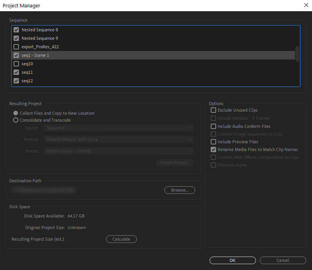The width and height of the screenshot is (312, 270).
Task: Click the Import Preset button
Action: (175, 163)
